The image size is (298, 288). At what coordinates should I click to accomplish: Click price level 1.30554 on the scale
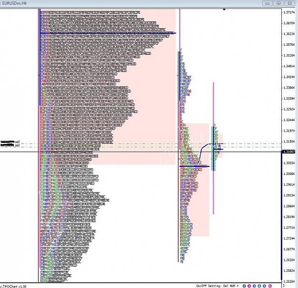pos(289,163)
